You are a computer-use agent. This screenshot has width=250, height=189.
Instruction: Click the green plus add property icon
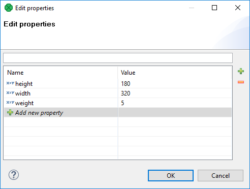(x=241, y=71)
